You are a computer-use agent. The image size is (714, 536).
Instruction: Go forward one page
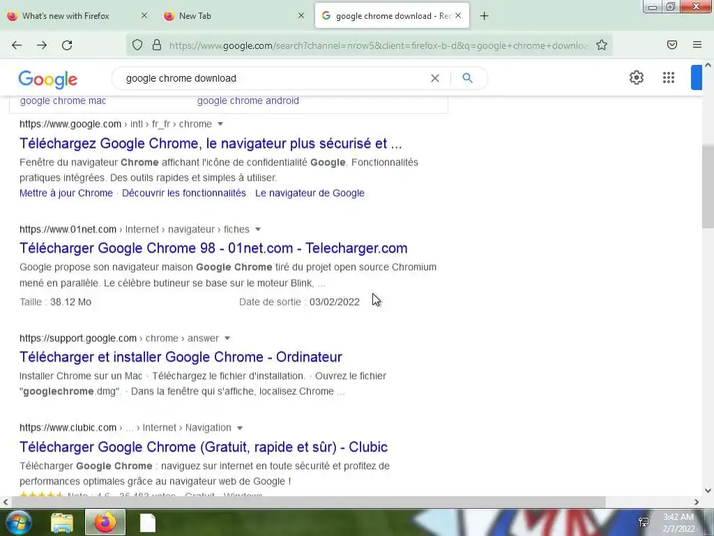(42, 45)
